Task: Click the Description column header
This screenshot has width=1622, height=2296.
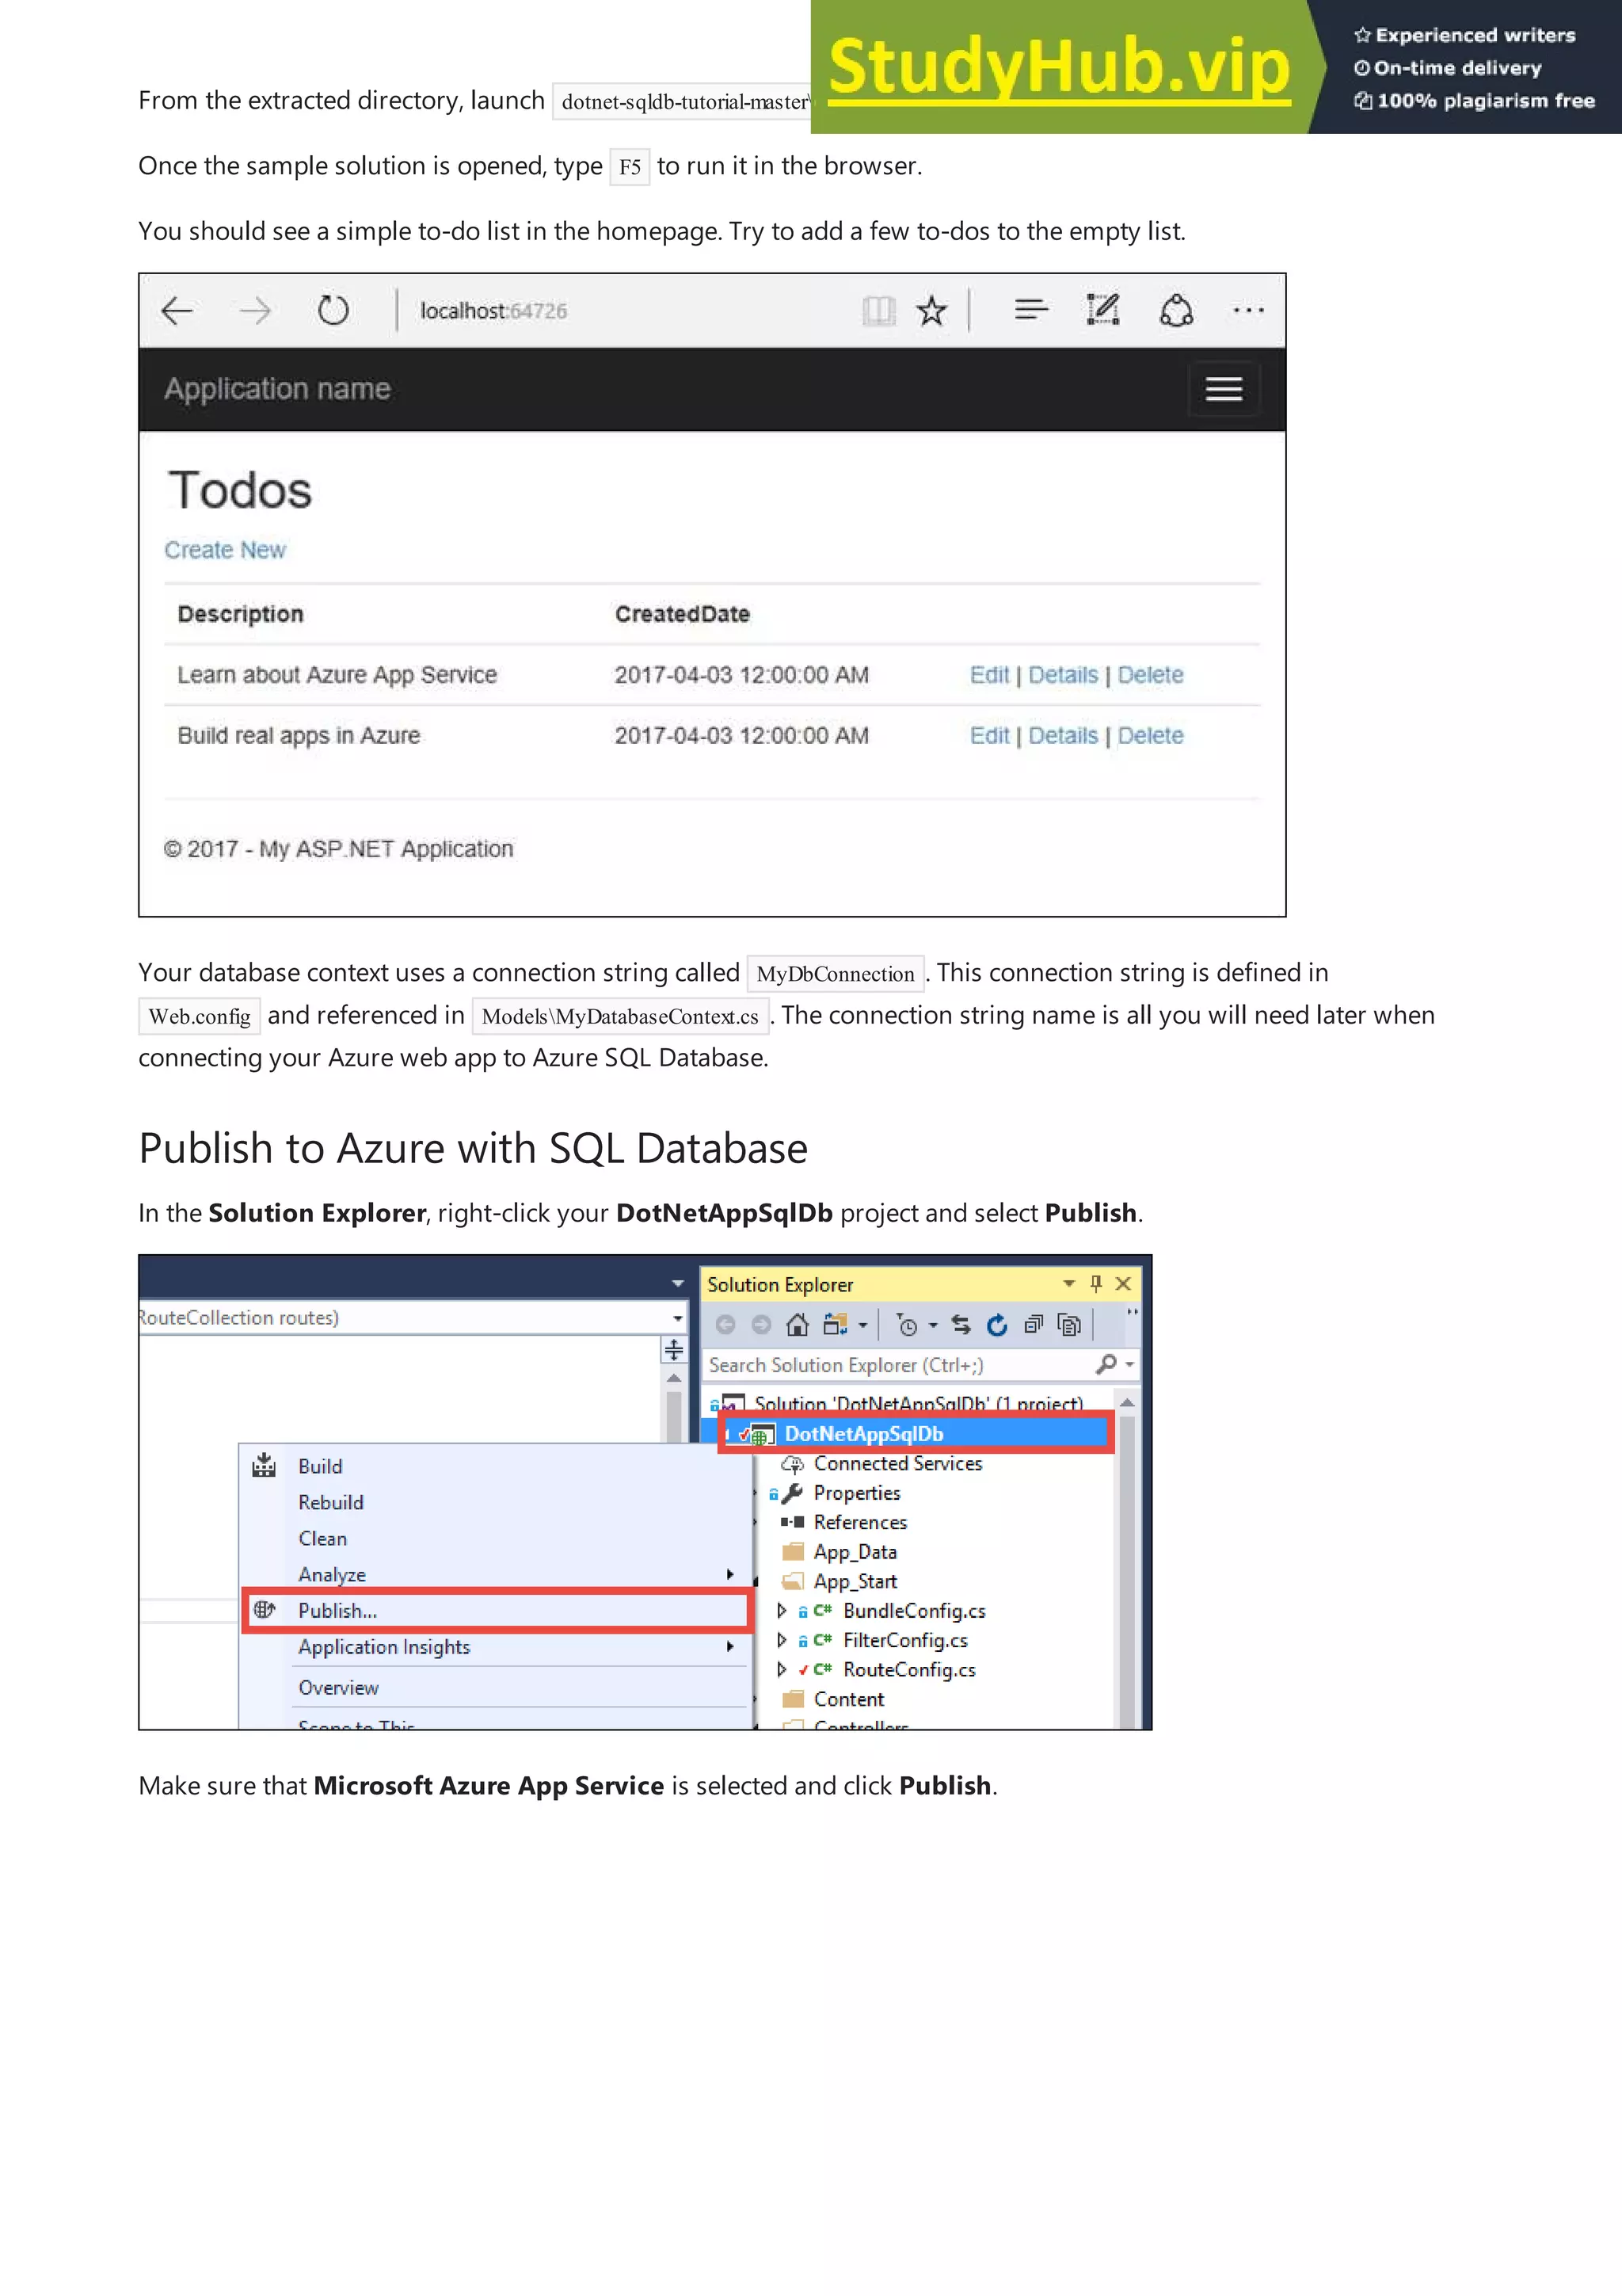Action: pos(241,614)
